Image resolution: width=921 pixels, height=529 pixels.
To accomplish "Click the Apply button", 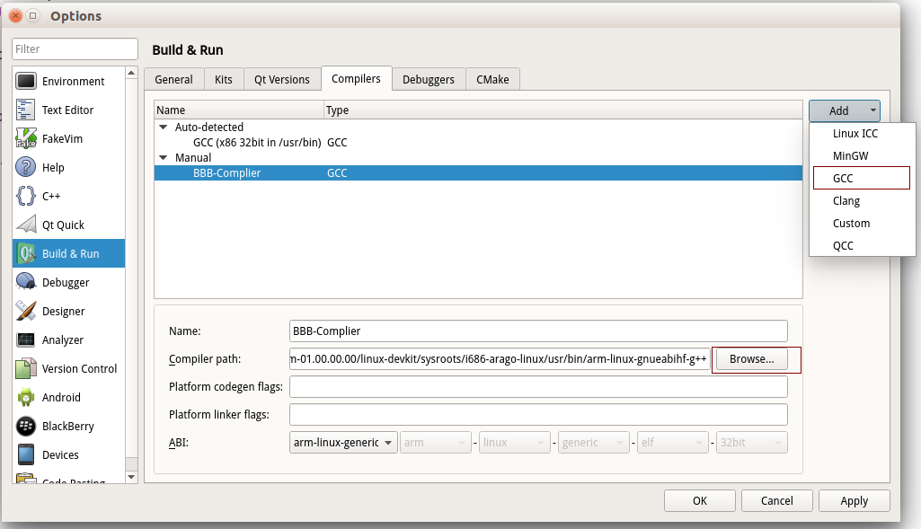I will [854, 501].
